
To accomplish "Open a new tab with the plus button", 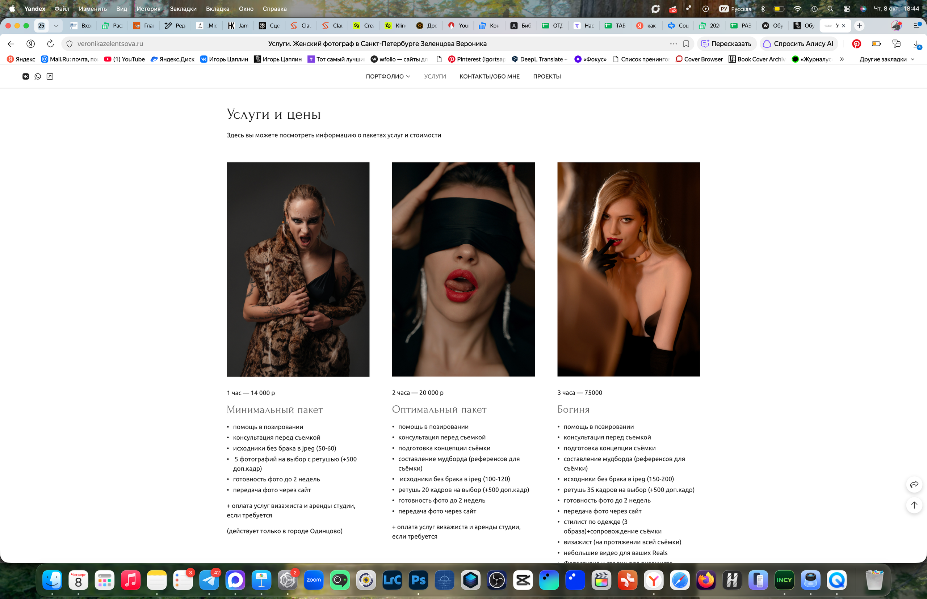I will (x=859, y=26).
